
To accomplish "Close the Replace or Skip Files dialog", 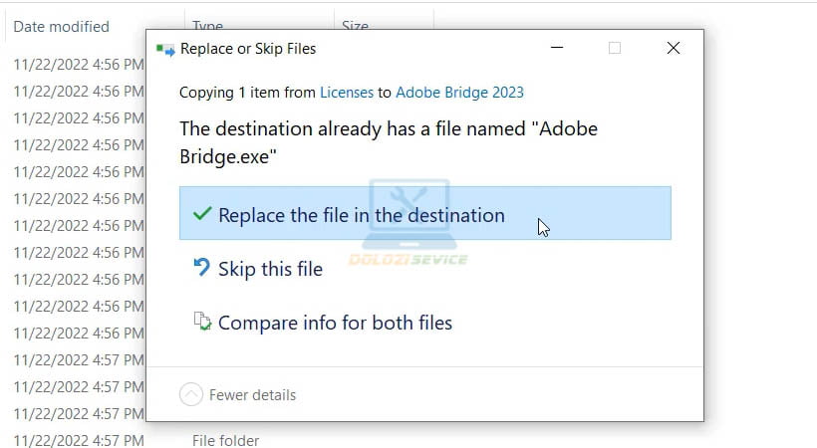I will click(674, 48).
